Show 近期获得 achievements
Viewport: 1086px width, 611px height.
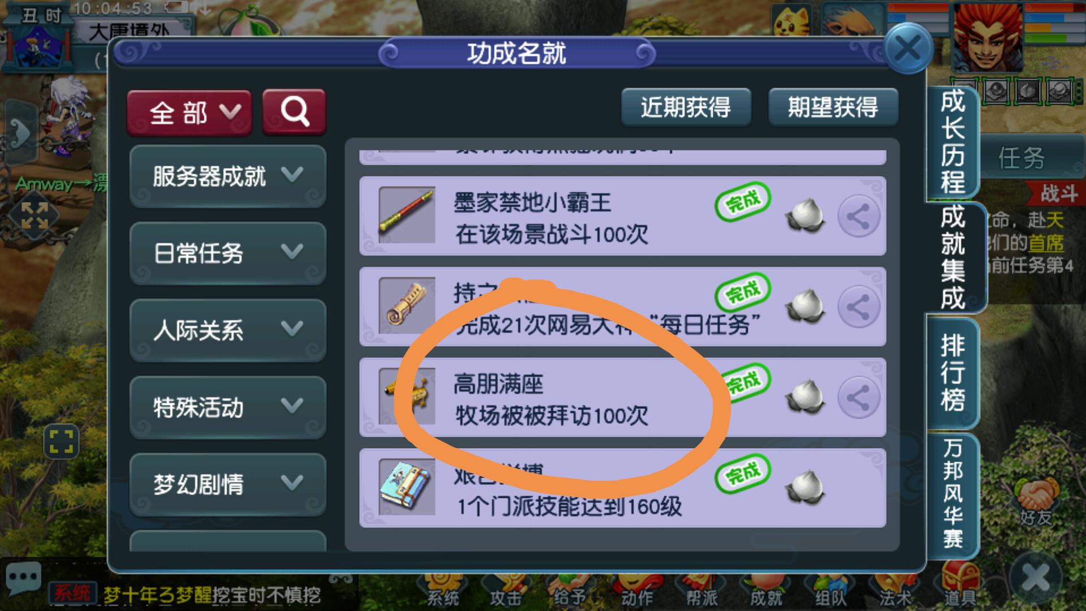pos(686,107)
